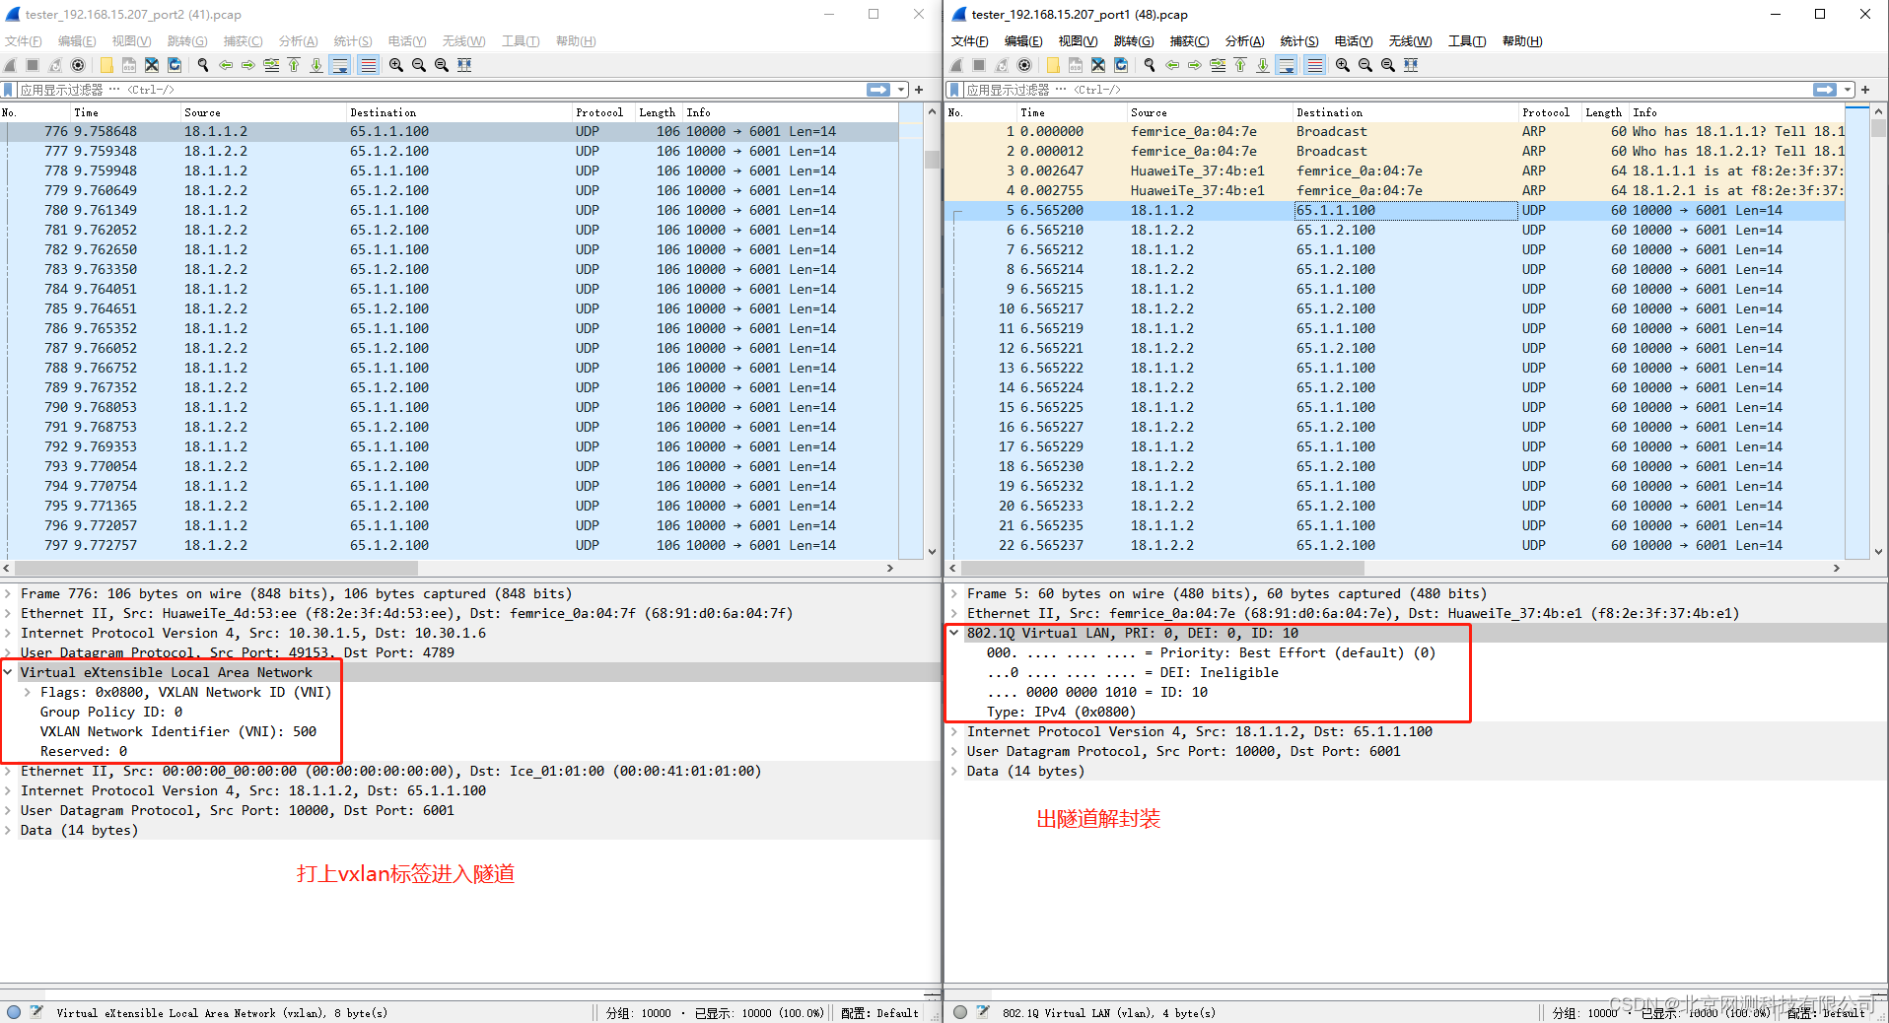The width and height of the screenshot is (1889, 1023).
Task: Click vertical scrollbar thumb in left packet list
Action: tap(932, 161)
